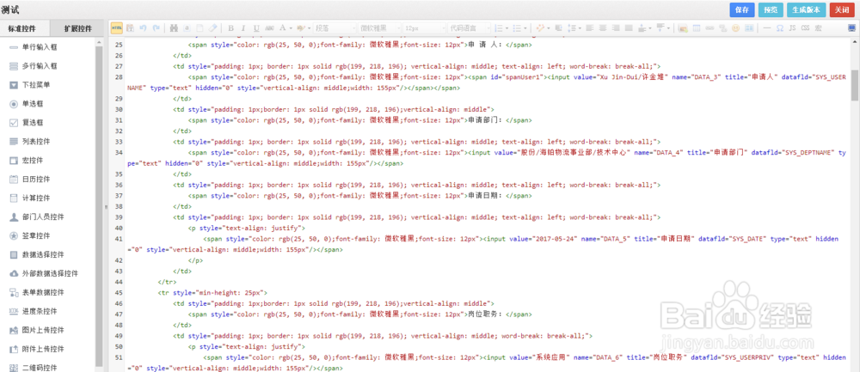Open find and replace binoculars icon
860x372 pixels.
174,28
